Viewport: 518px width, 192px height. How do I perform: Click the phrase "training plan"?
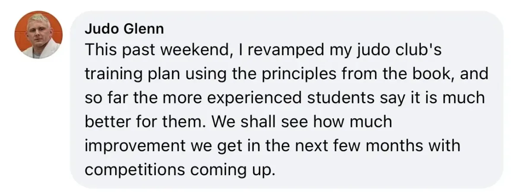tap(132, 75)
